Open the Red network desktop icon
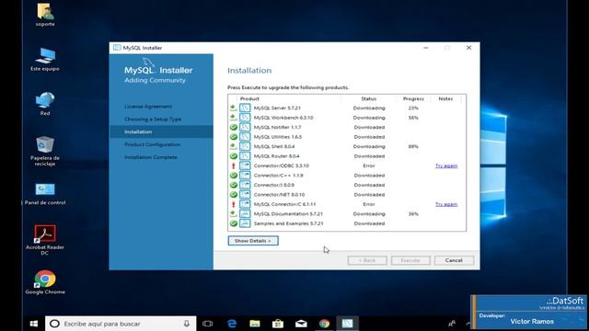The image size is (589, 331). [45, 104]
